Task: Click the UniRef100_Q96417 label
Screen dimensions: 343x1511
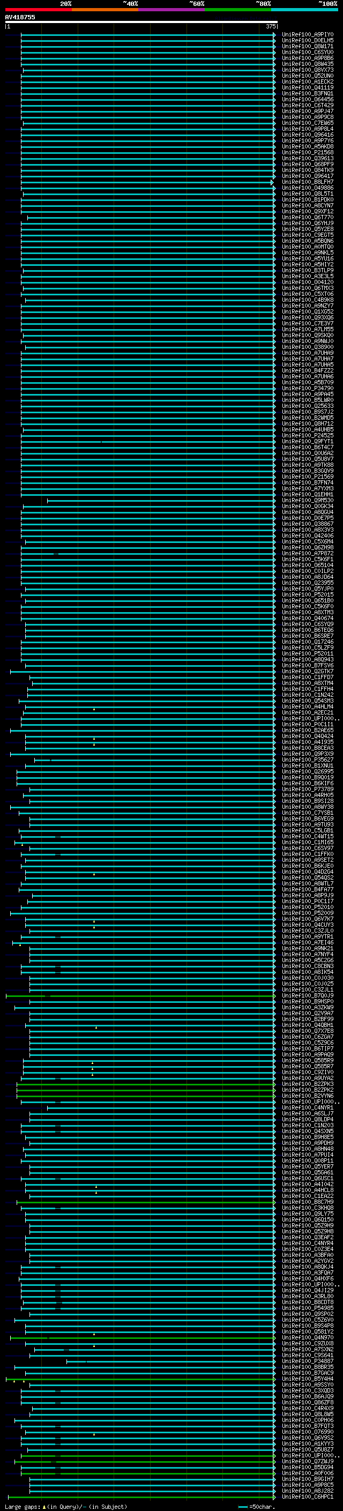Action: (x=307, y=176)
